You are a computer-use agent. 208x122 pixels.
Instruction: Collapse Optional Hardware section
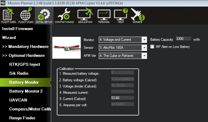pos(23,55)
